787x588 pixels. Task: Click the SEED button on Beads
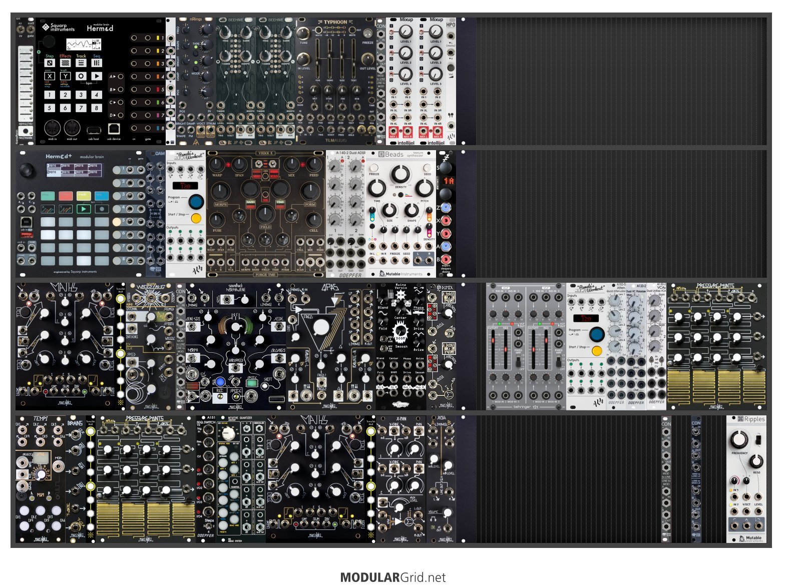(427, 168)
